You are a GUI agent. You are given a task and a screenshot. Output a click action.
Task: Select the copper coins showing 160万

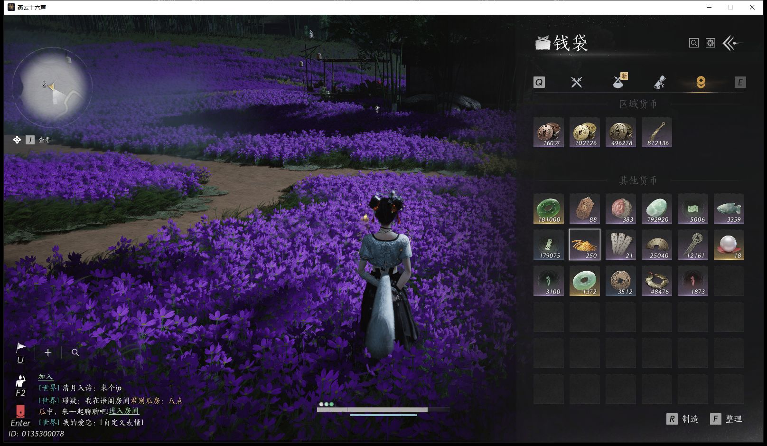pyautogui.click(x=549, y=132)
